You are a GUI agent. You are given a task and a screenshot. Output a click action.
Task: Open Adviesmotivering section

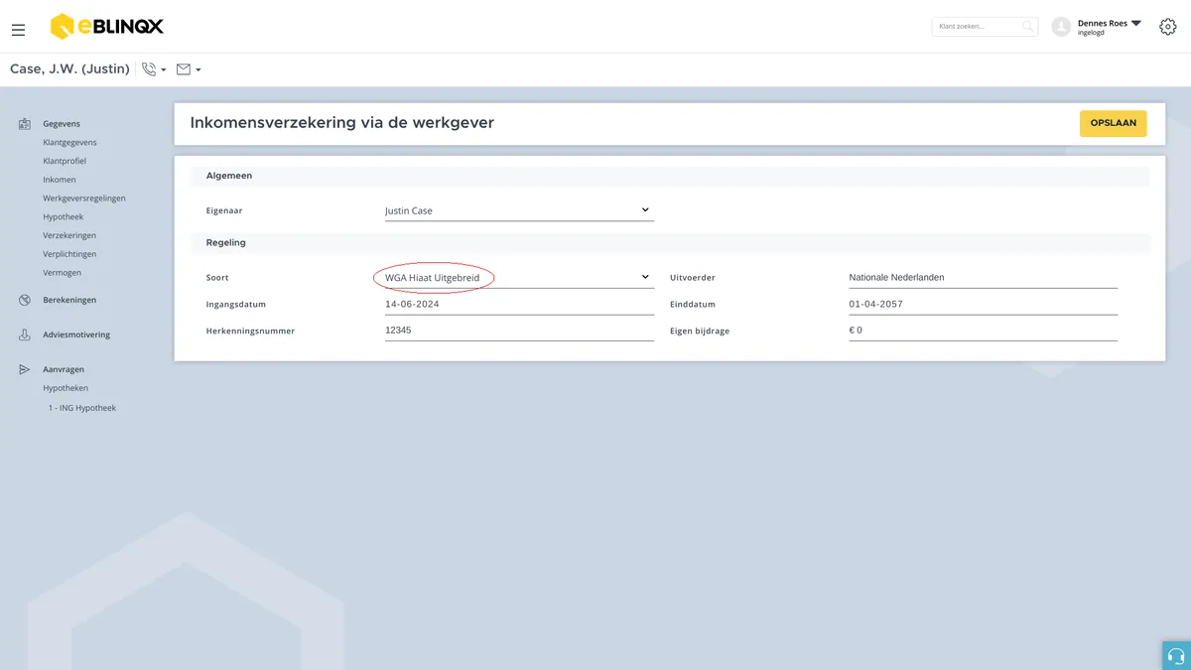[76, 335]
